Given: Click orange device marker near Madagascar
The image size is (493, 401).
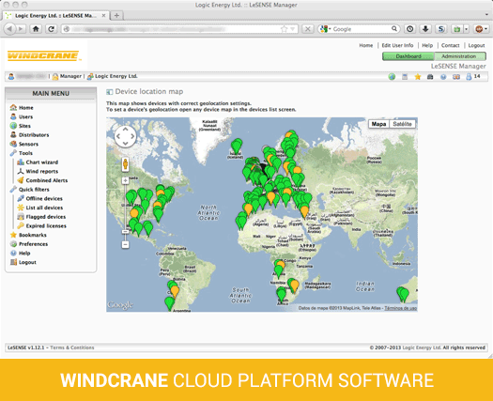Looking at the screenshot, I should [x=294, y=285].
